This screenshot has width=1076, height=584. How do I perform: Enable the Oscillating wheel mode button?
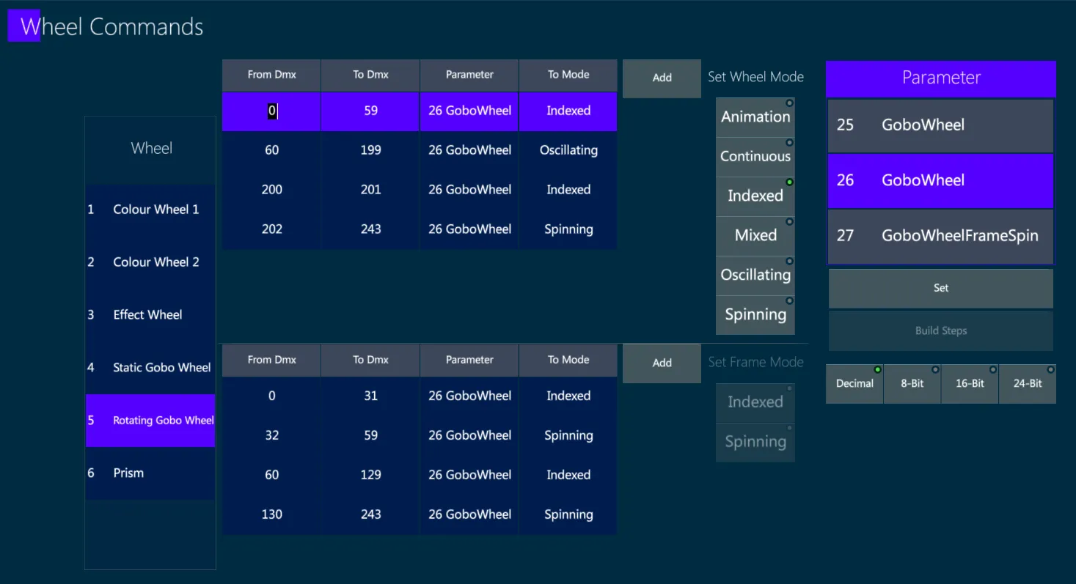pyautogui.click(x=755, y=276)
